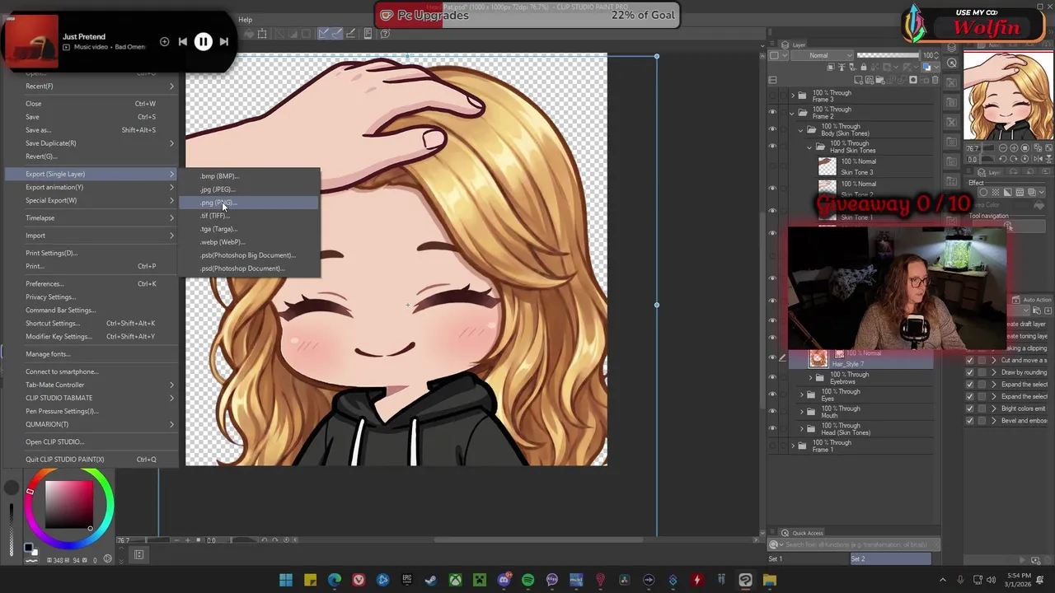Click Navigator zoom in icon
This screenshot has height=593, width=1055.
pos(1014,148)
